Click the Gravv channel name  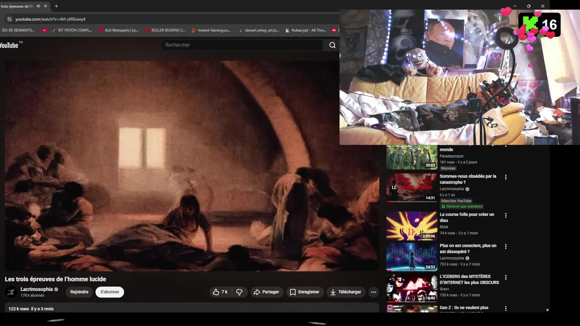[x=444, y=289]
